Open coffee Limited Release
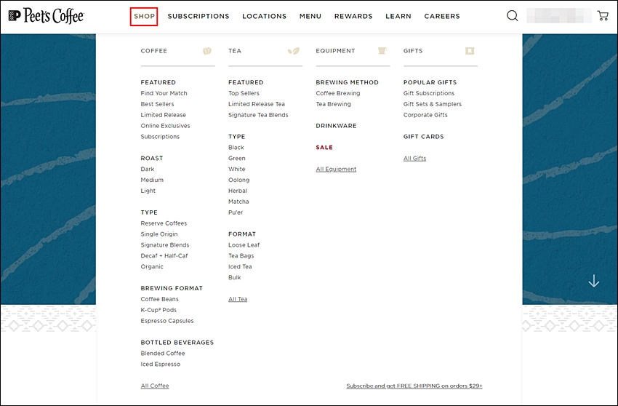 (163, 115)
